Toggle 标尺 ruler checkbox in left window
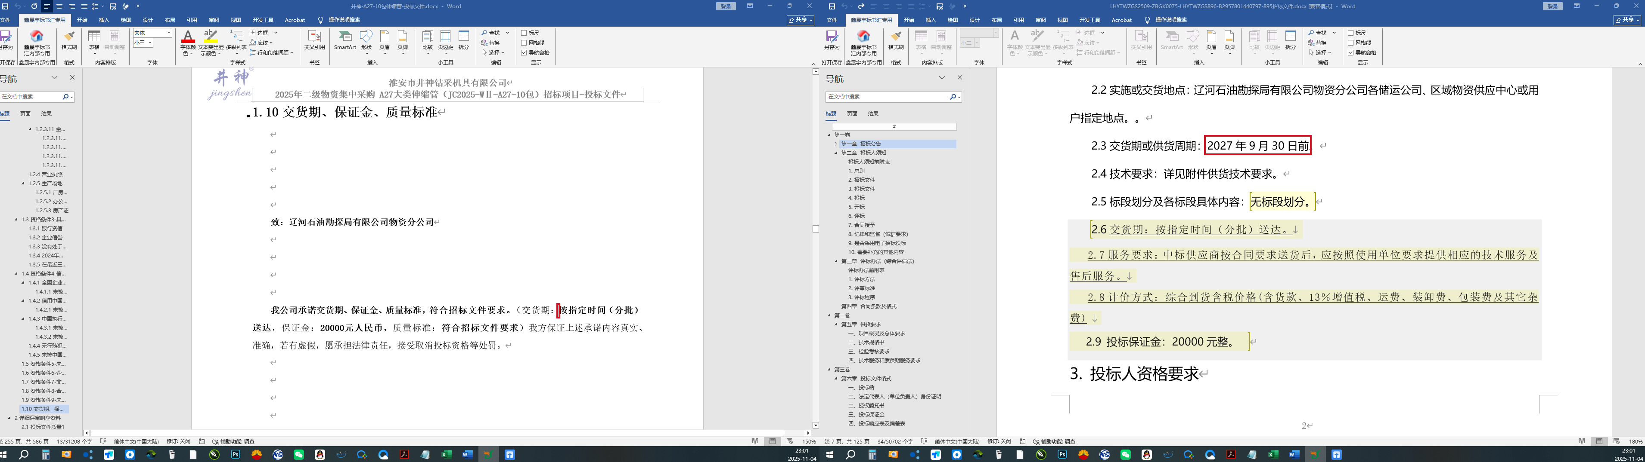Viewport: 1645px width, 462px height. (x=524, y=33)
